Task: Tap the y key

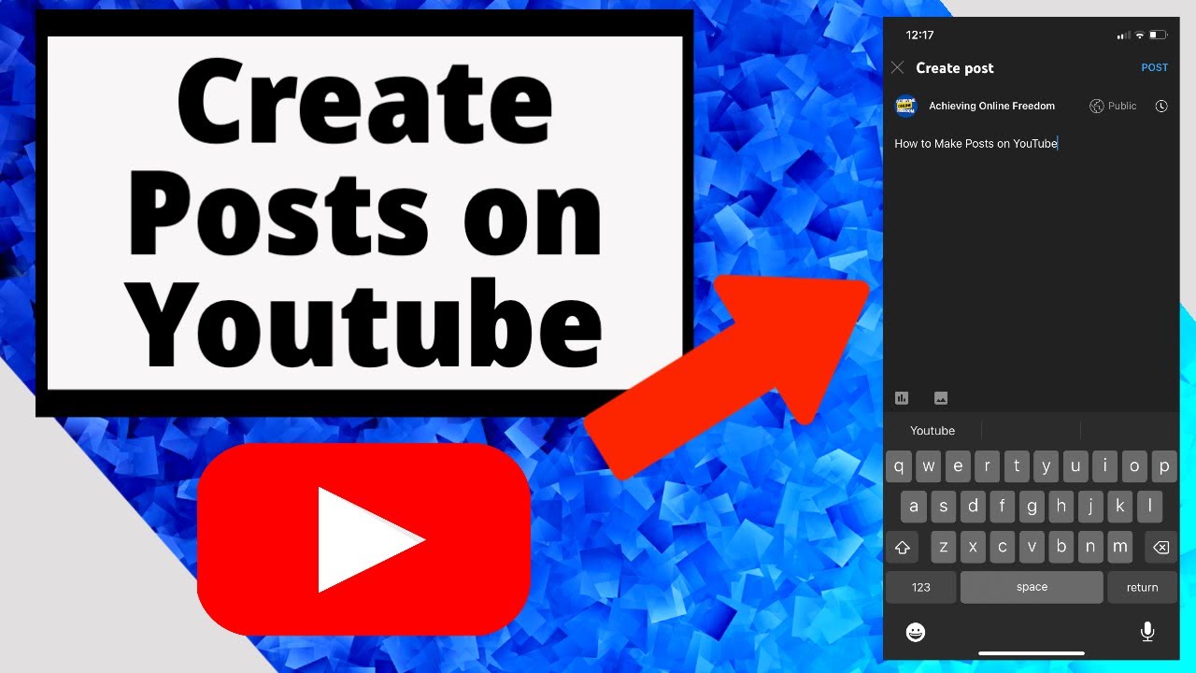Action: (1046, 465)
